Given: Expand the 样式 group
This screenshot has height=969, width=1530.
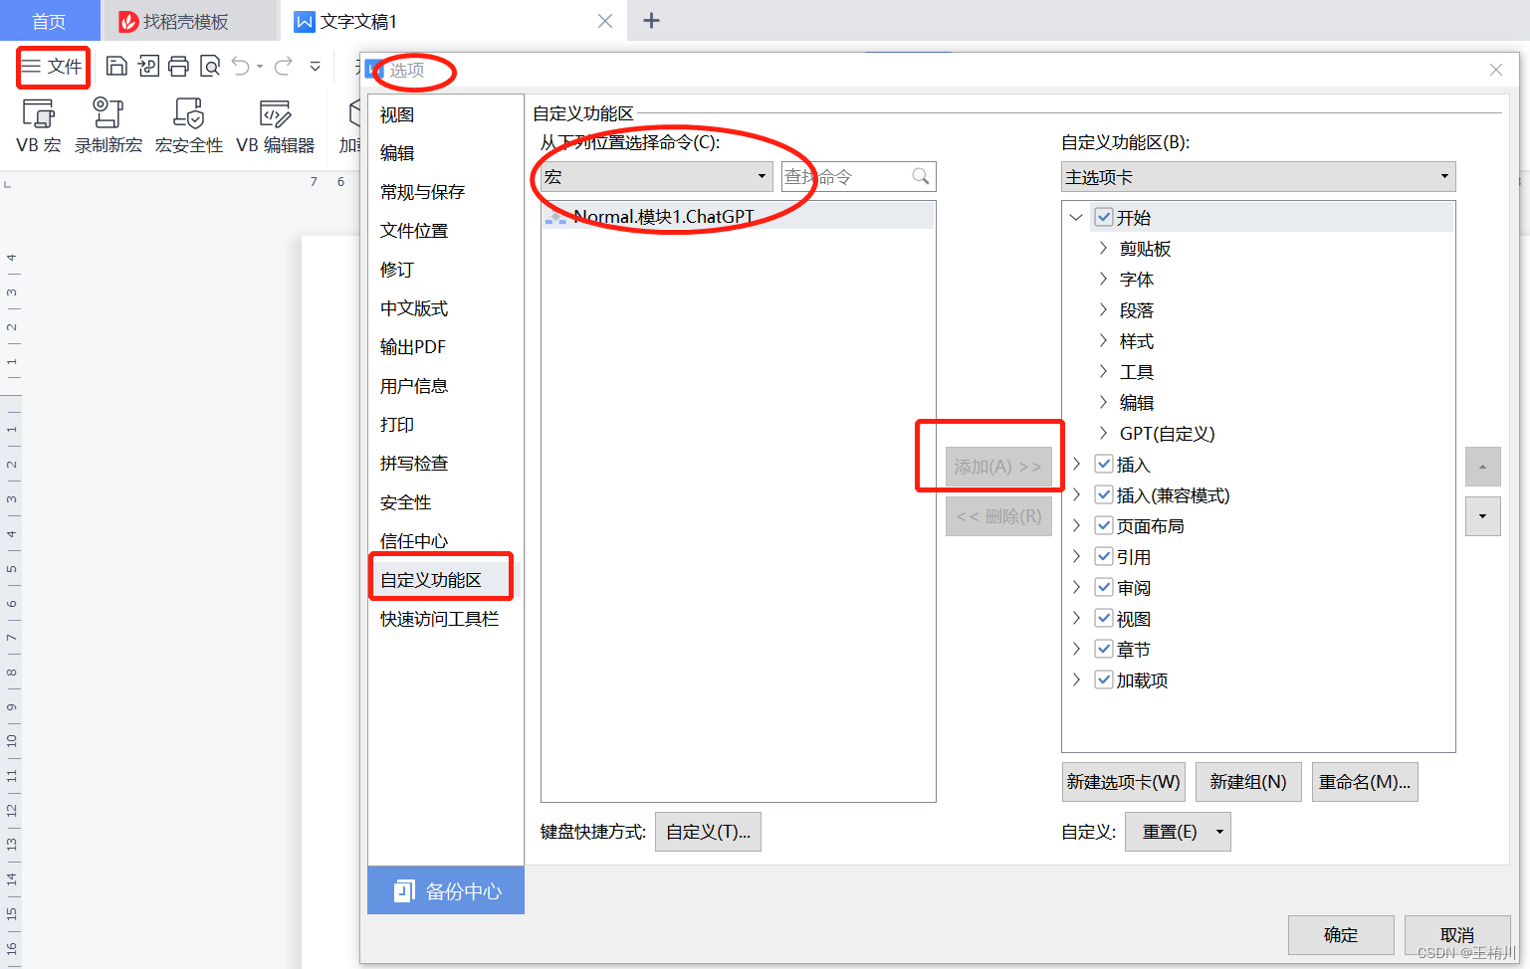Looking at the screenshot, I should click(x=1103, y=340).
